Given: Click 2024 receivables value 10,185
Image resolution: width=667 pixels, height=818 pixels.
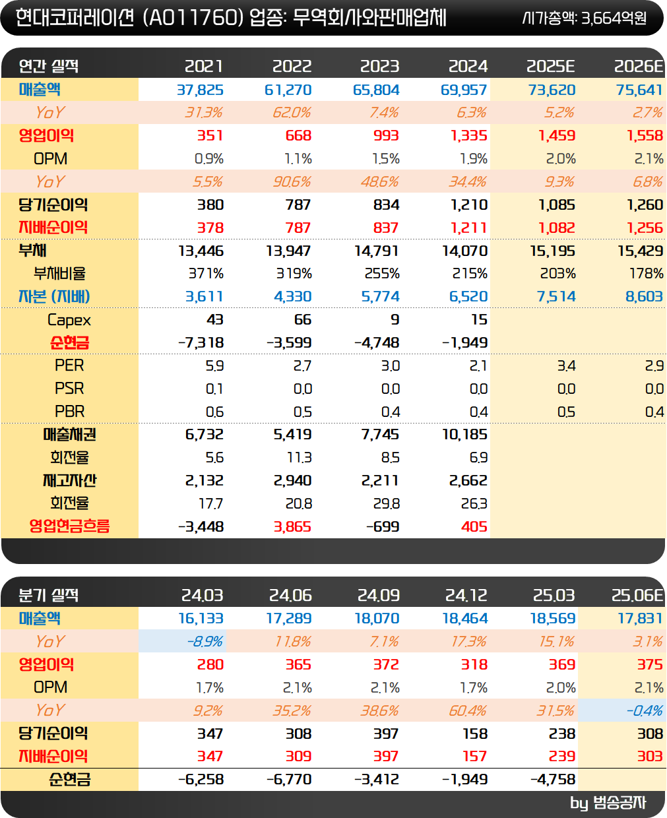Looking at the screenshot, I should (465, 435).
